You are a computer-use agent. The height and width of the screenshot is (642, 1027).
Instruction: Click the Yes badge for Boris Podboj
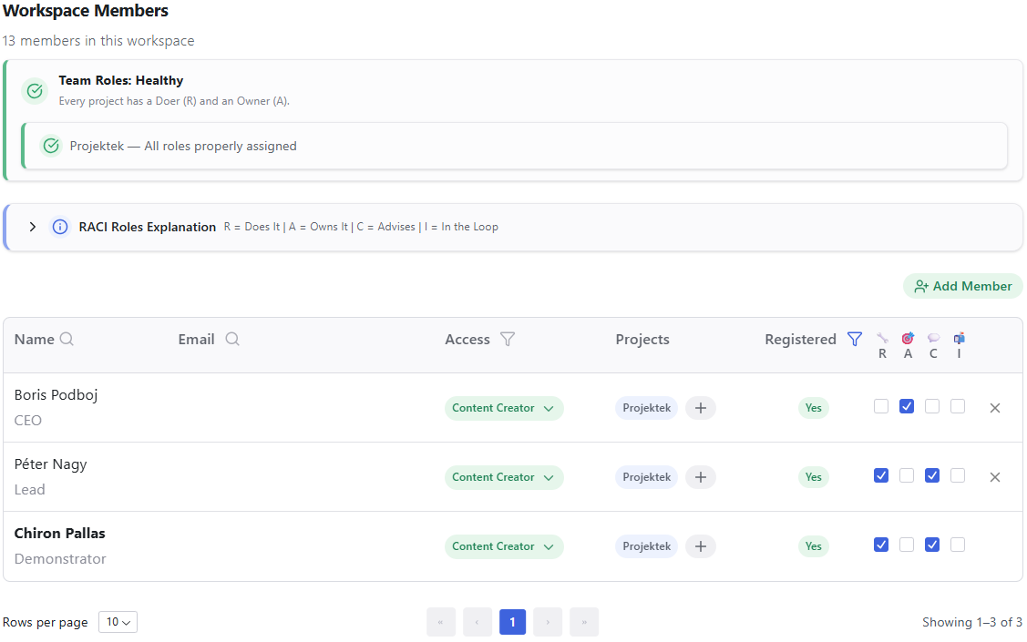click(814, 408)
